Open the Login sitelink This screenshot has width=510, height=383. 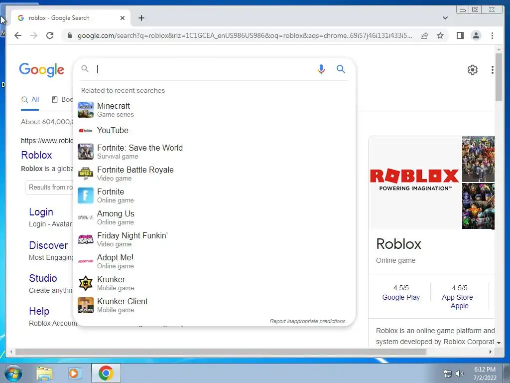click(x=41, y=212)
